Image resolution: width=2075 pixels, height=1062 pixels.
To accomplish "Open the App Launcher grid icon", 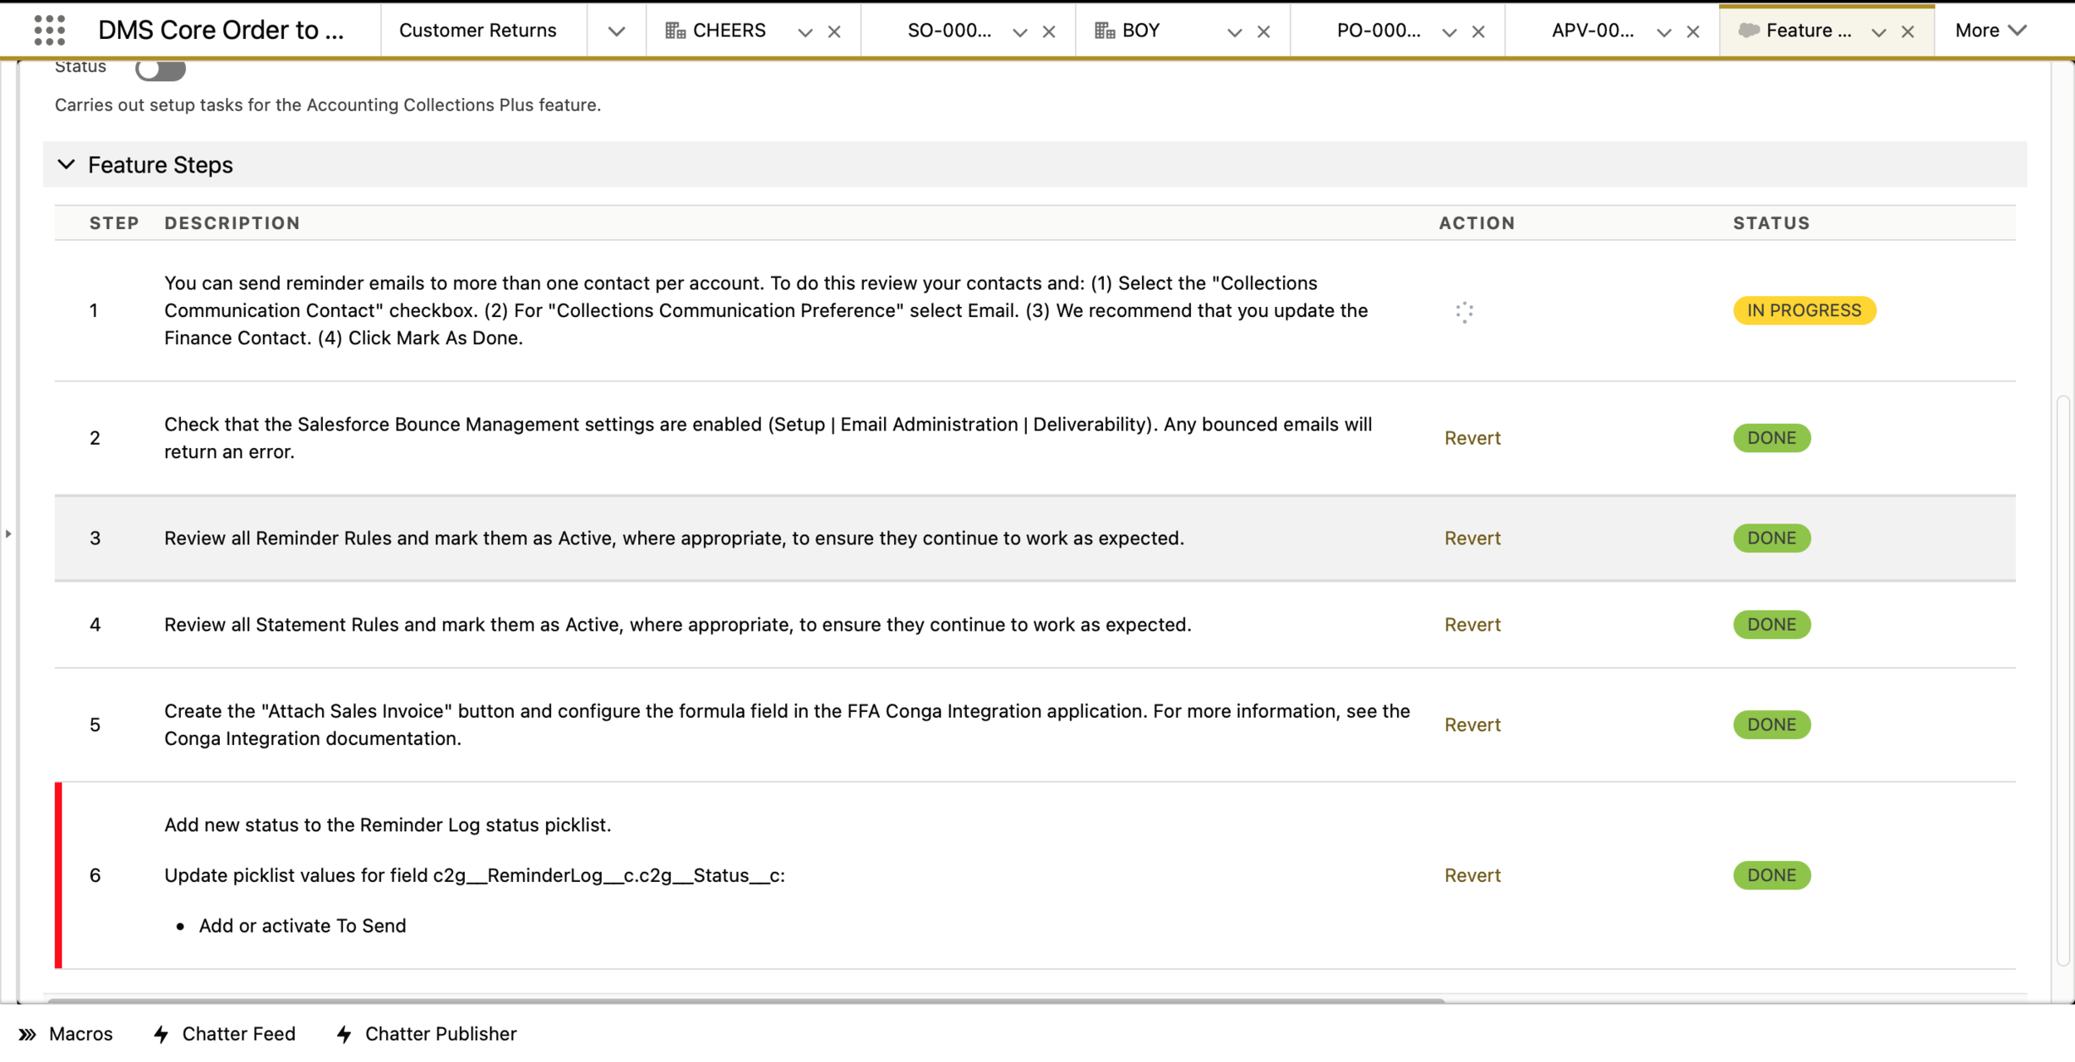I will 50,31.
